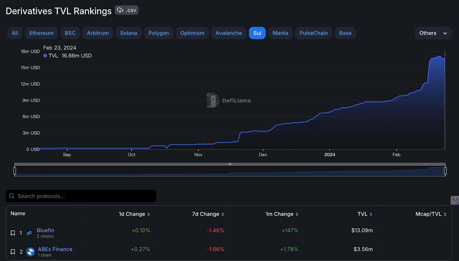Viewport: 459px width, 261px height.
Task: Click the Bluefin logo icon
Action: coord(29,233)
